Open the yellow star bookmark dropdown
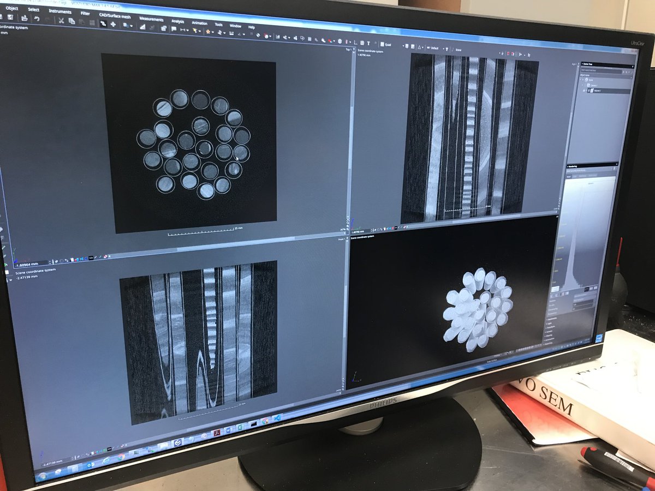The image size is (655, 491). [210, 32]
